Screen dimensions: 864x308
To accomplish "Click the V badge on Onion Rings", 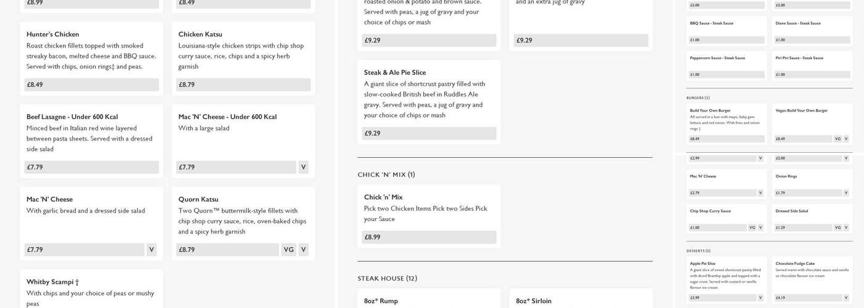I will pyautogui.click(x=846, y=193).
